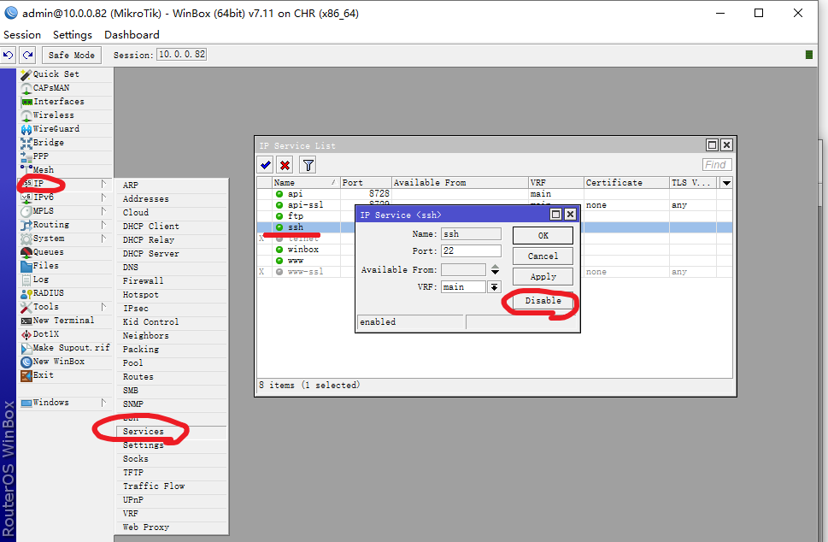Click the Port field showing 22
Screen dimensions: 828x542
pos(471,251)
